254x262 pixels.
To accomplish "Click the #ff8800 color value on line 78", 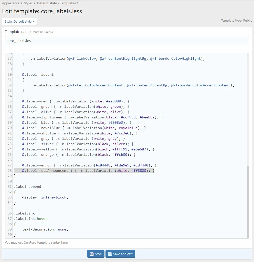I will click(x=139, y=171).
